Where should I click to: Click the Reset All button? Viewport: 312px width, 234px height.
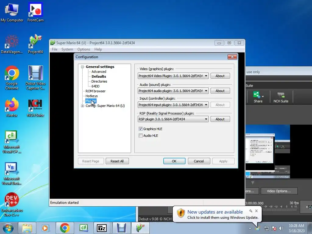[117, 161]
